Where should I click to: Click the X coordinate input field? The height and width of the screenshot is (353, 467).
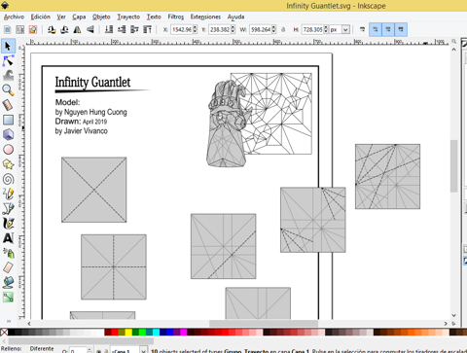[x=182, y=30]
